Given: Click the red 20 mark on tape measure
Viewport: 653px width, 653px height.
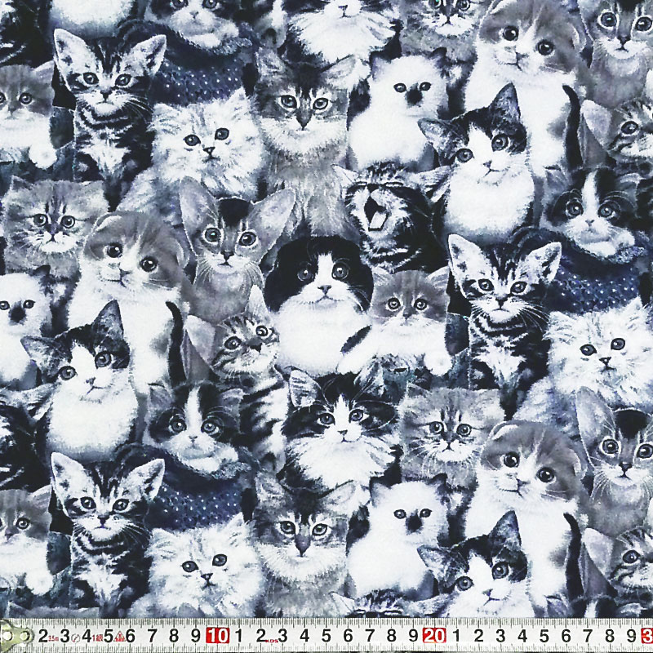Looking at the screenshot, I should tap(434, 636).
